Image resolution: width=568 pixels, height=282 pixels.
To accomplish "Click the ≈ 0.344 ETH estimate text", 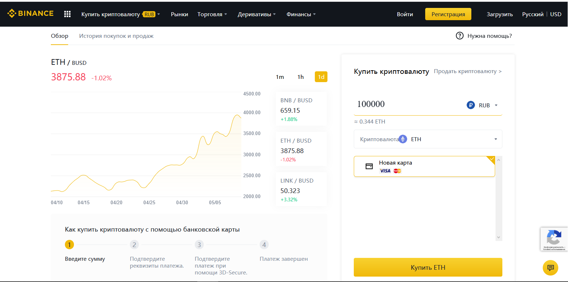I will 370,122.
